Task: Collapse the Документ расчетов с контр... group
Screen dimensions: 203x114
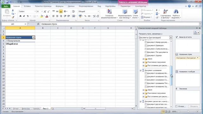Action: pyautogui.click(x=141, y=101)
